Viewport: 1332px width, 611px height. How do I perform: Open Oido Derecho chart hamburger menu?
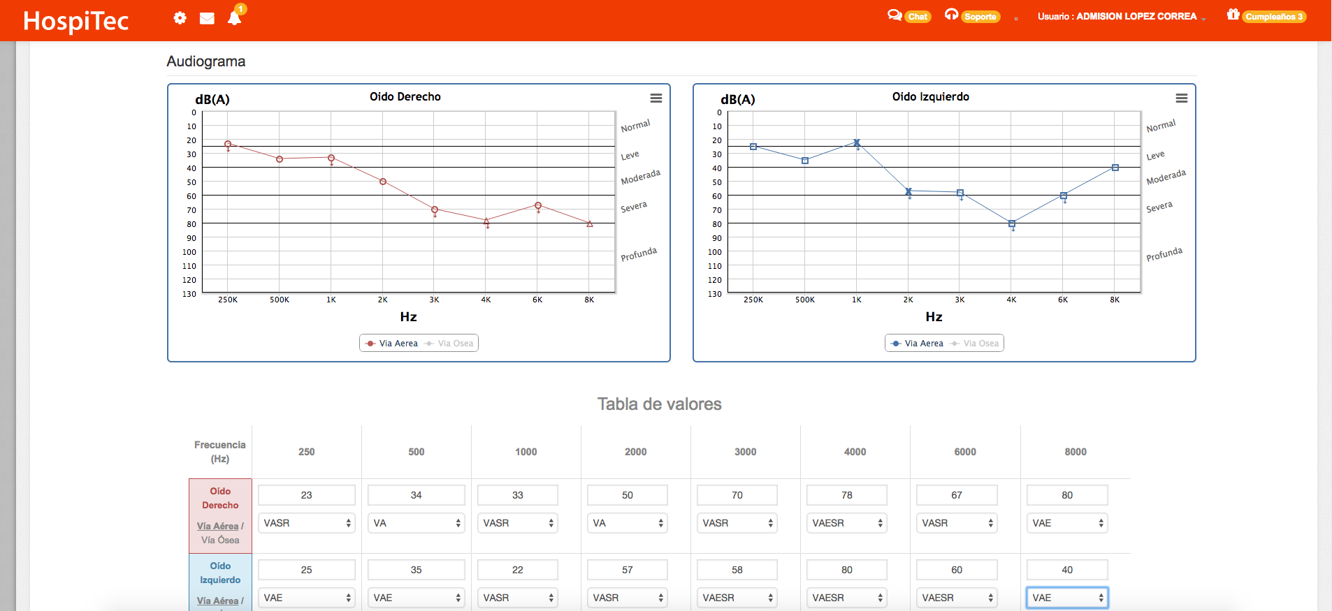[x=656, y=98]
